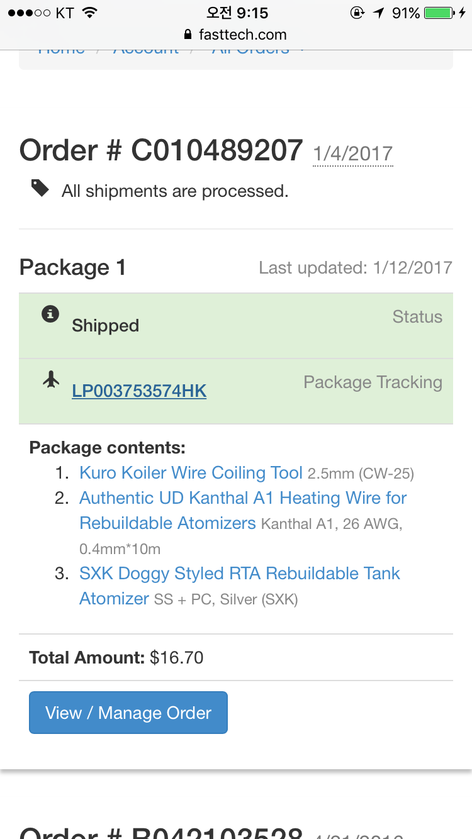
Task: Tap the clock in the status bar
Action: pos(237,13)
